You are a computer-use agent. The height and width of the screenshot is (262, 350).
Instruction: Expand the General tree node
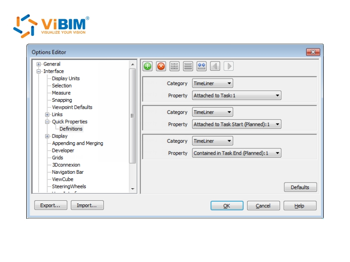click(38, 64)
